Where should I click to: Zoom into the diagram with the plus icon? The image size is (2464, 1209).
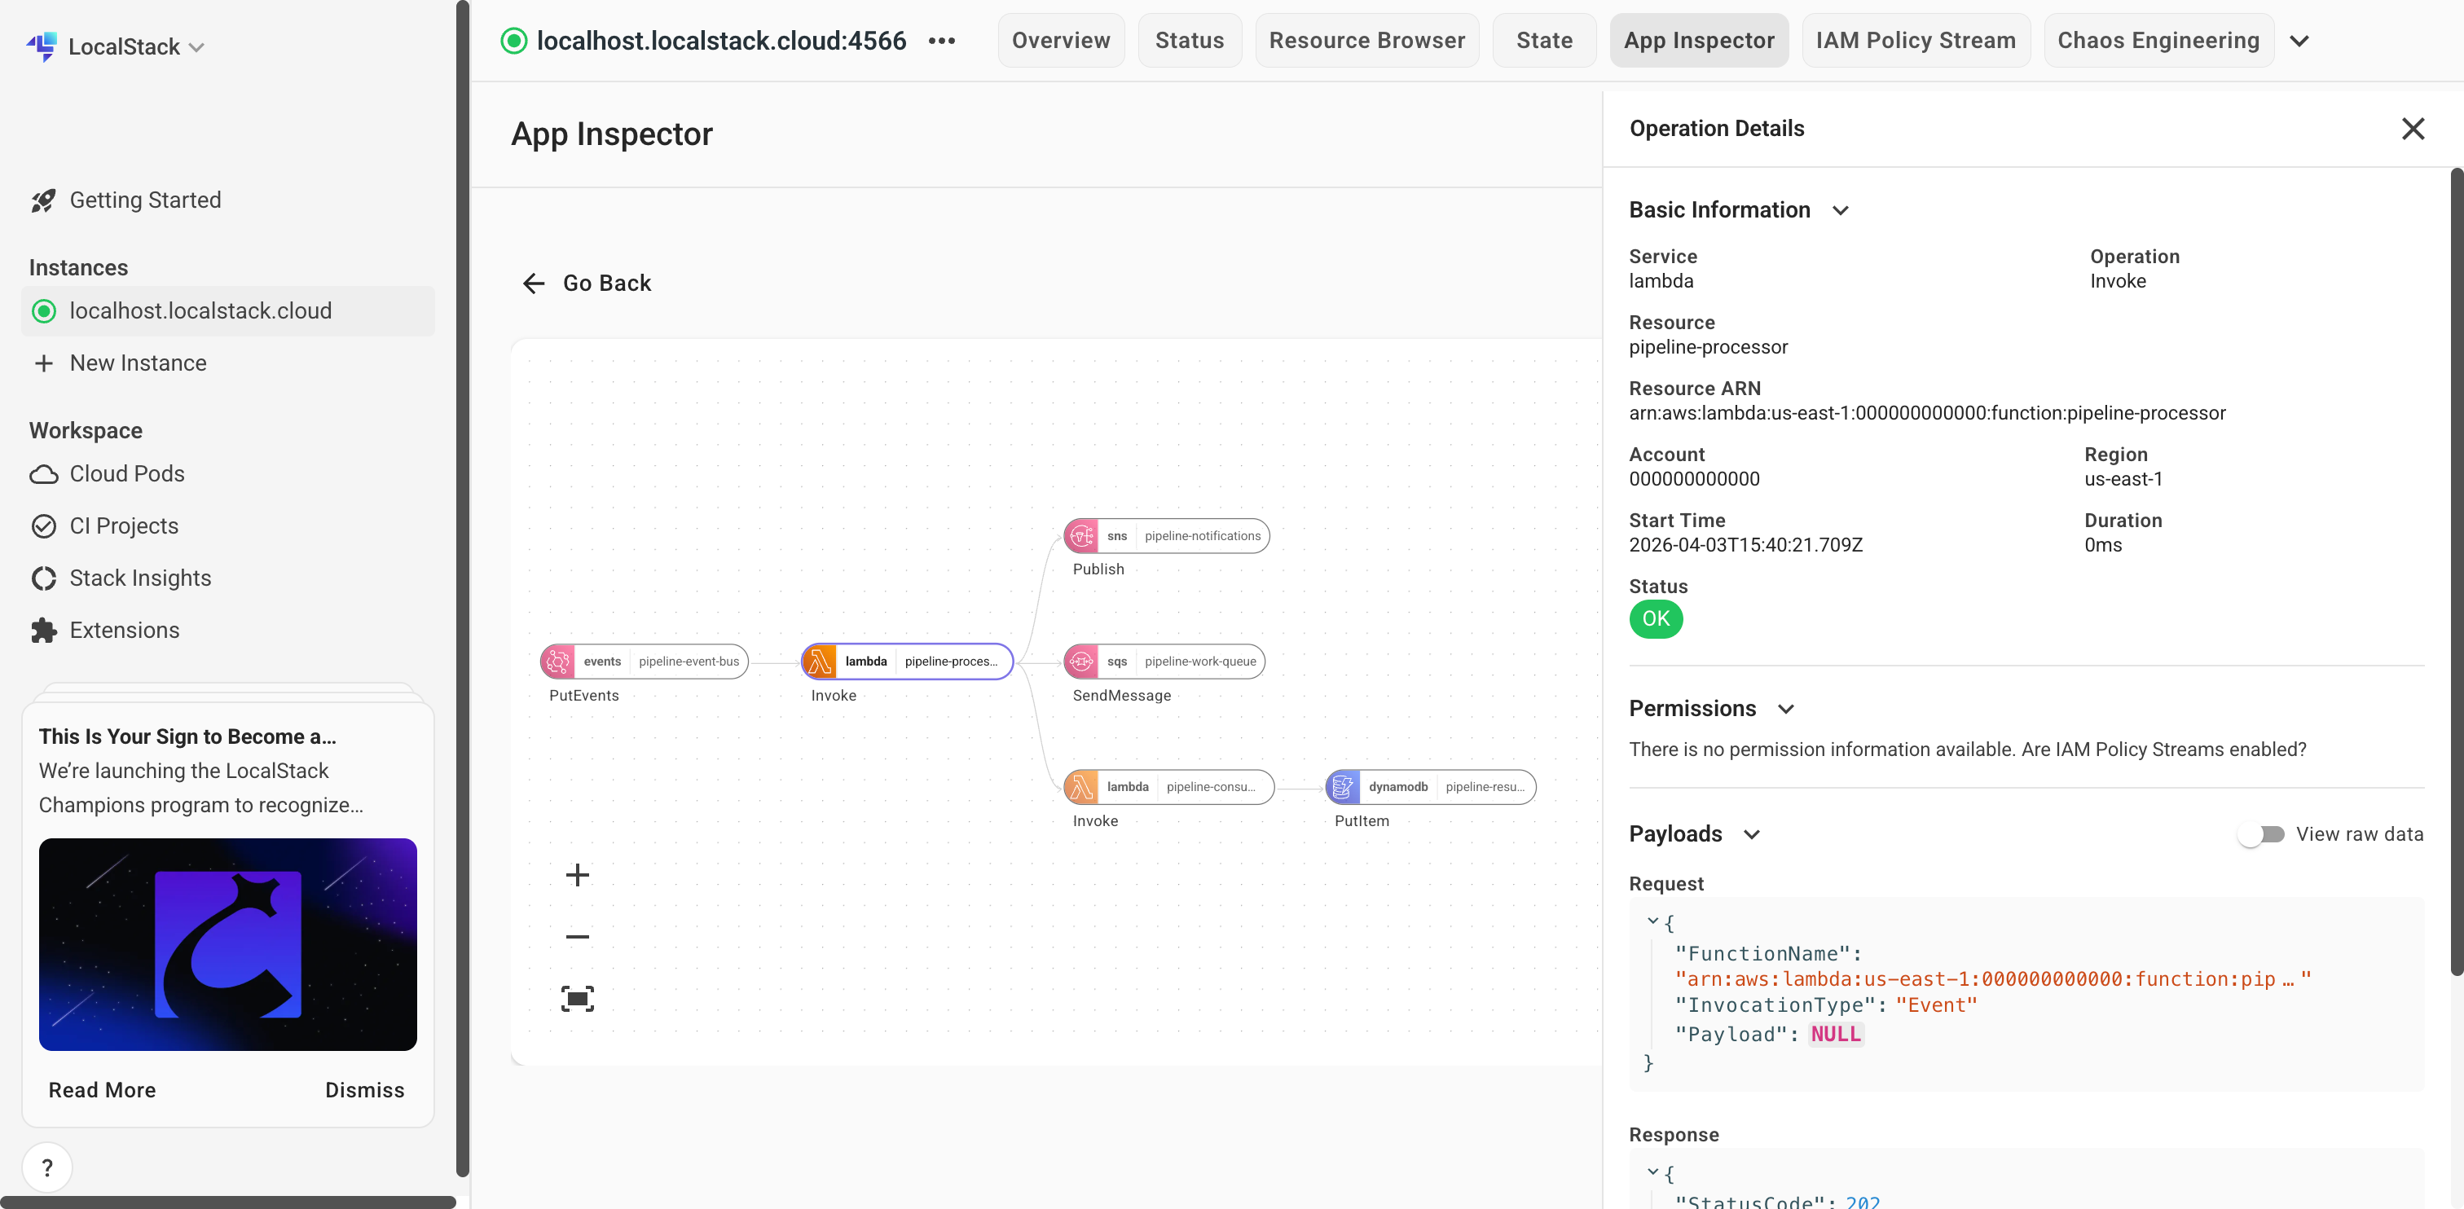click(x=578, y=874)
